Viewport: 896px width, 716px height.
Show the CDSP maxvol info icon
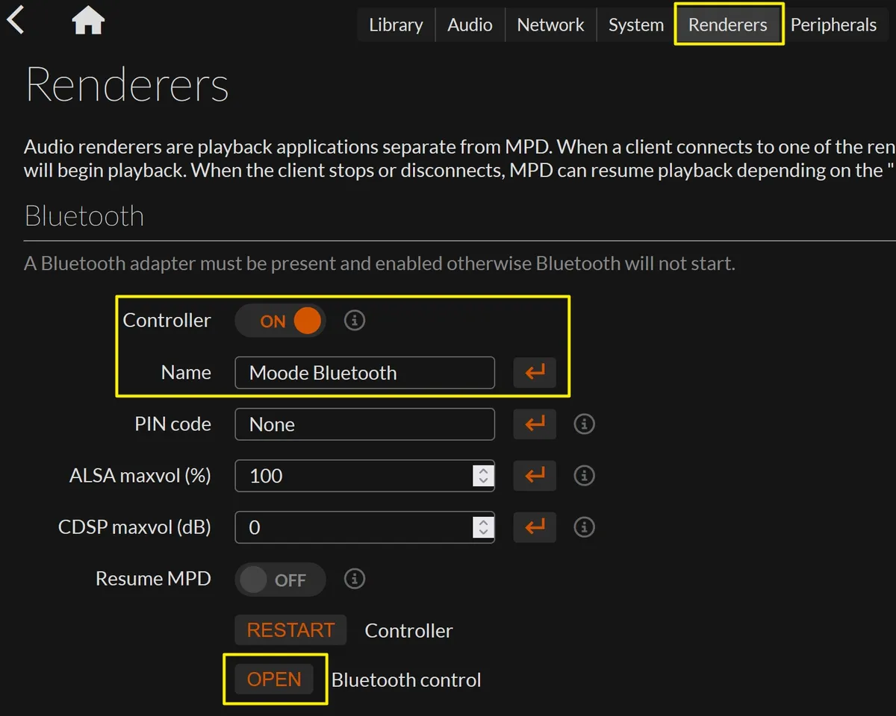tap(584, 527)
